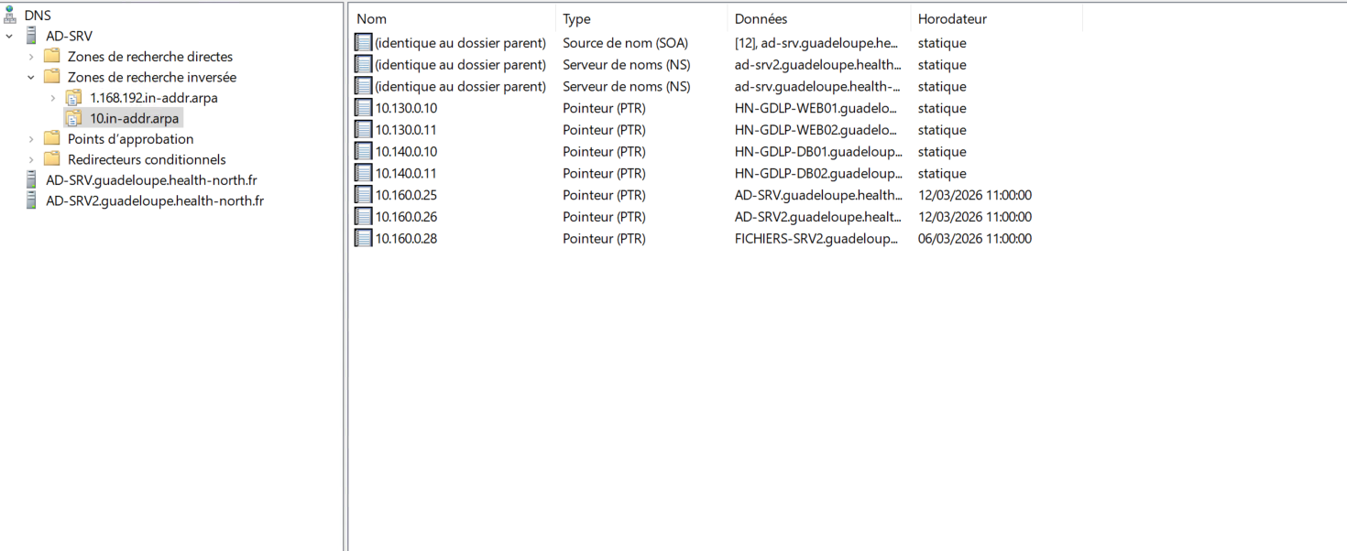Screen dimensions: 1347x551
Task: Click the SOA record icon
Action: (363, 42)
